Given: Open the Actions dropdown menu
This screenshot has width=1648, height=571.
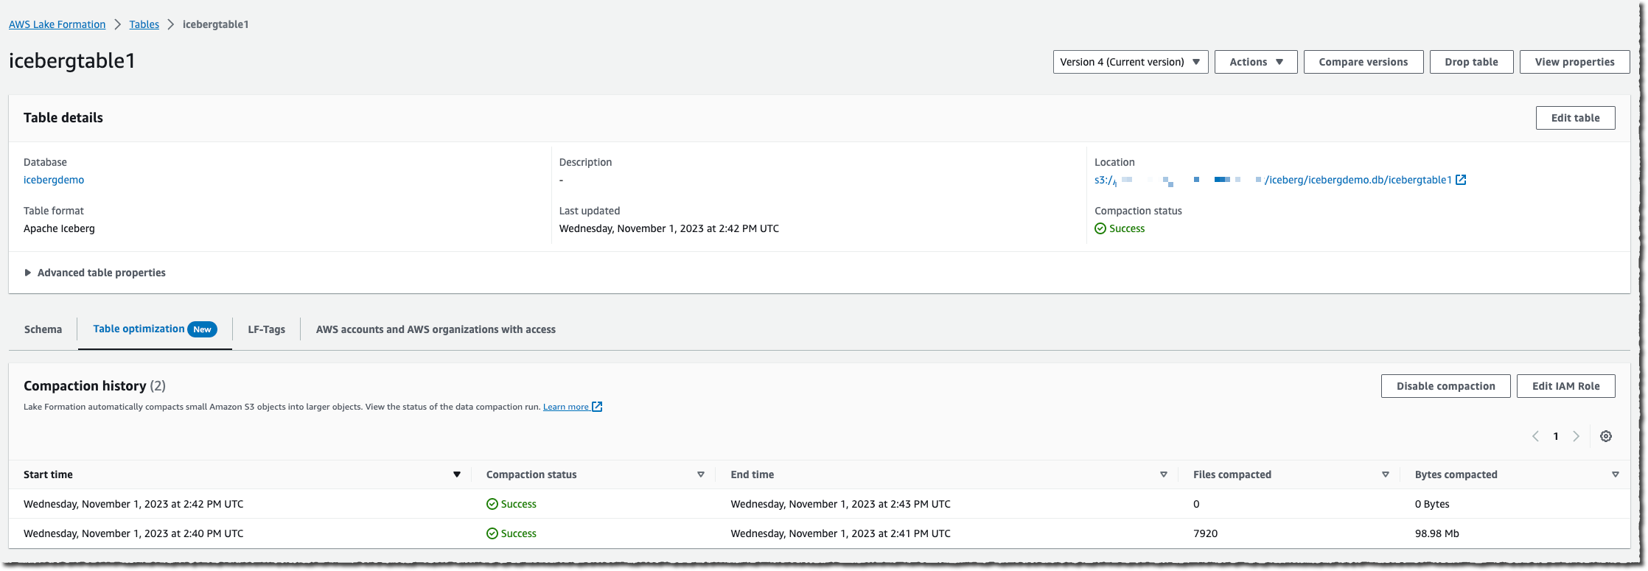Looking at the screenshot, I should click(x=1256, y=62).
